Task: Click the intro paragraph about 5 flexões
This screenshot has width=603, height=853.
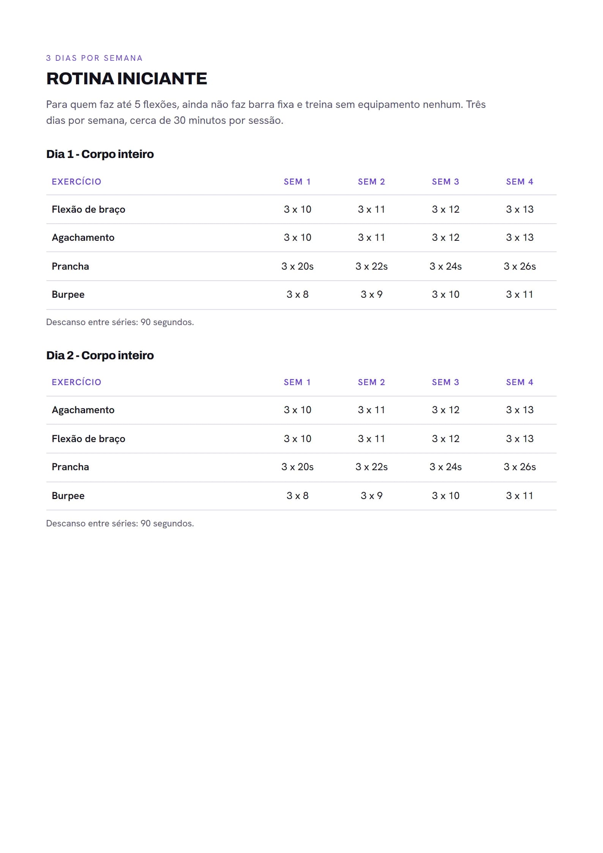Action: [x=266, y=112]
